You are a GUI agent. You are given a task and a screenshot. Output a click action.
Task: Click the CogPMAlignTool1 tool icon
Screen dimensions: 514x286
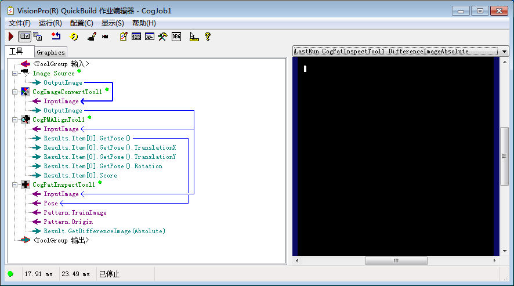tap(26, 120)
